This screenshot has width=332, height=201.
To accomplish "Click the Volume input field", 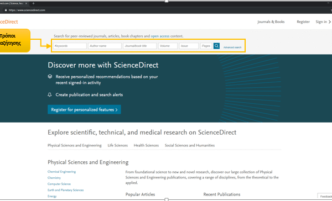I will click(x=168, y=46).
